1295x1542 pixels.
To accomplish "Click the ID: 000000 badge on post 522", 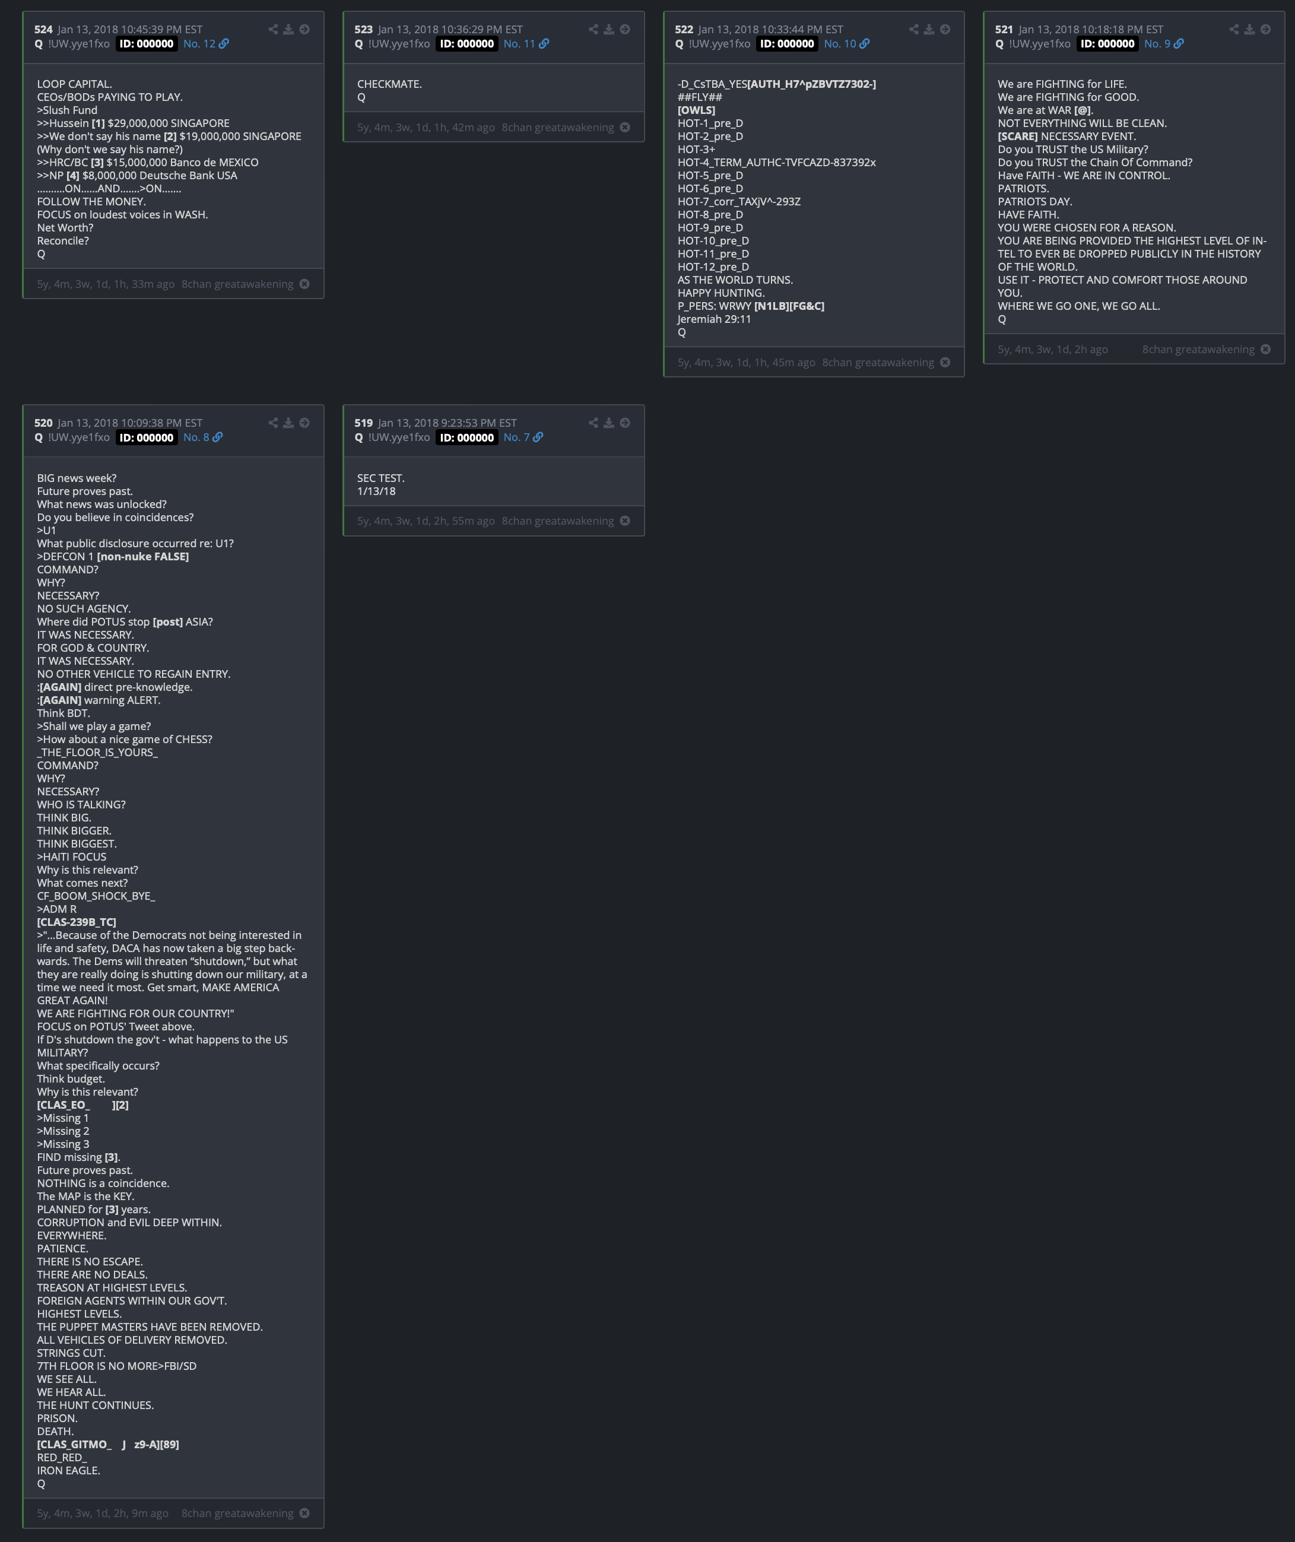I will point(787,43).
